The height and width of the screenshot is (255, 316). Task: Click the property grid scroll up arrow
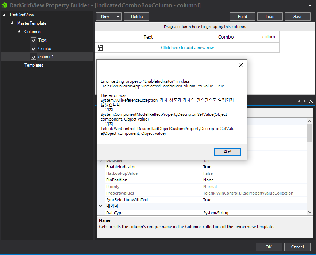pos(309,121)
